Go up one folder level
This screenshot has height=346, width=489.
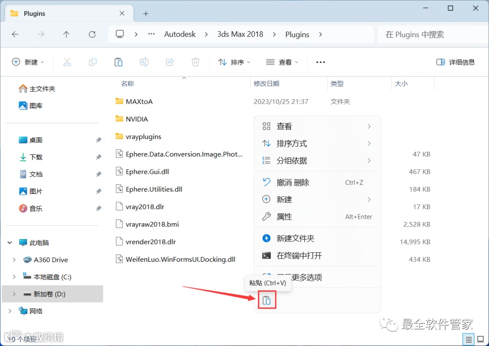pyautogui.click(x=67, y=34)
